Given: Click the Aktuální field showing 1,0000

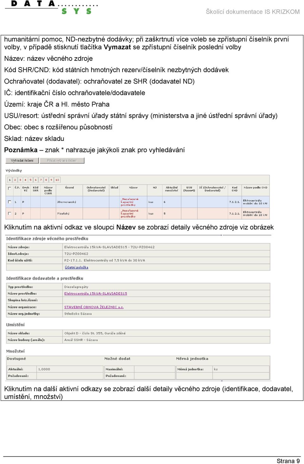Looking at the screenshot, I should (x=70, y=369).
